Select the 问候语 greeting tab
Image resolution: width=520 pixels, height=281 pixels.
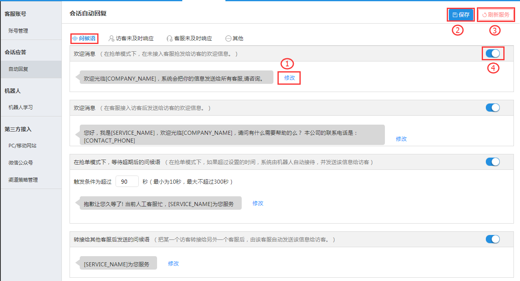pos(84,38)
